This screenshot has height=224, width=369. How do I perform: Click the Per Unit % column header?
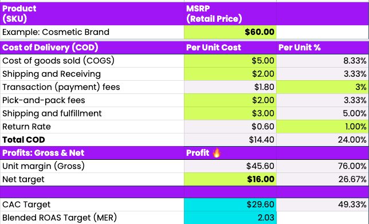pos(323,48)
